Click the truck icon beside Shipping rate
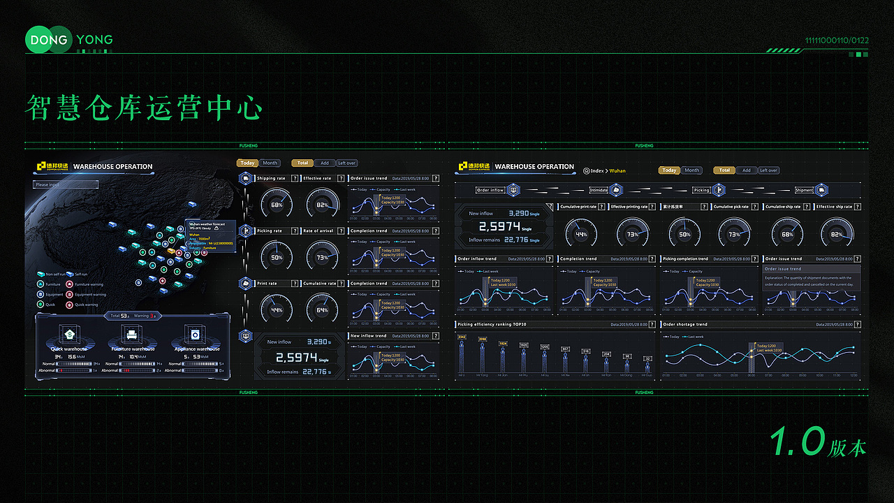The width and height of the screenshot is (894, 503). [246, 178]
